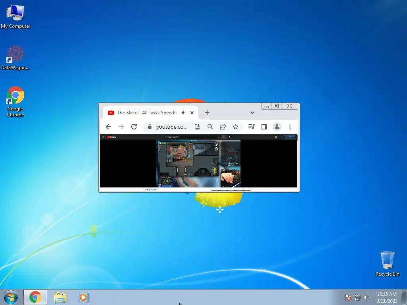Close The Skeld YouTube tab

192,113
